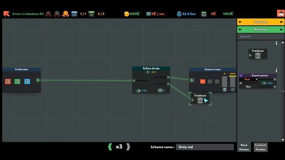Click the Expert system node title
The width and height of the screenshot is (285, 160).
coord(260,76)
